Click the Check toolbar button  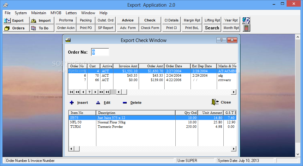pyautogui.click(x=150, y=20)
